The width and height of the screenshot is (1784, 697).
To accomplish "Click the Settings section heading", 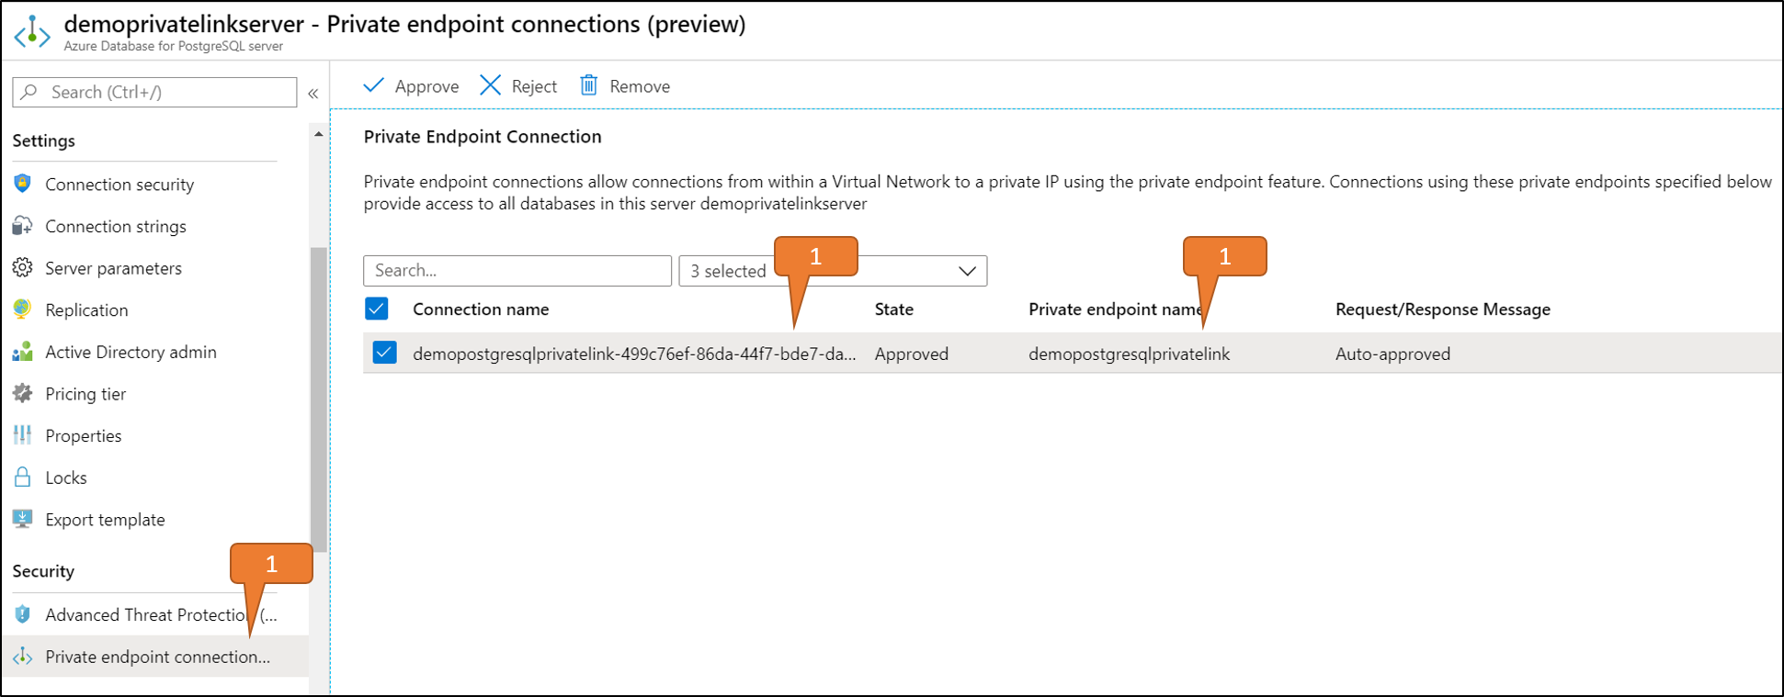I will (x=44, y=141).
